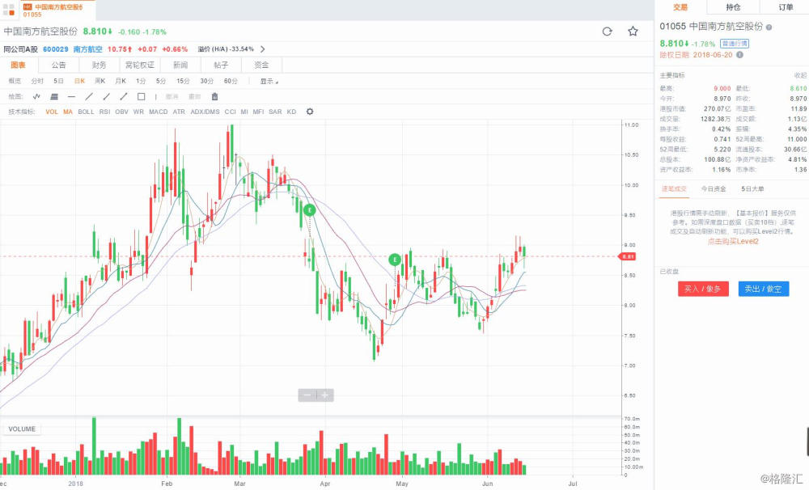Click the red 8.81 current price tag on the axis
Screen dimensions: 809x490
tap(628, 256)
